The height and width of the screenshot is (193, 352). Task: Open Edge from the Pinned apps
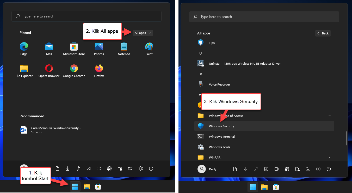tap(24, 49)
